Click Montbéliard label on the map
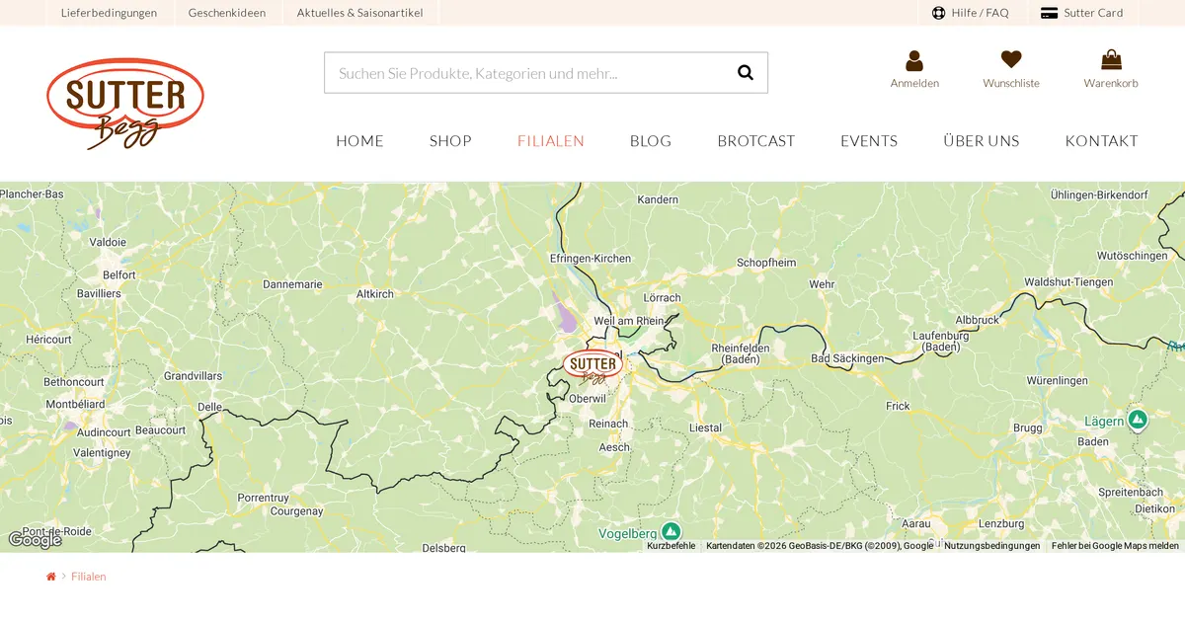Image resolution: width=1185 pixels, height=622 pixels. click(75, 405)
